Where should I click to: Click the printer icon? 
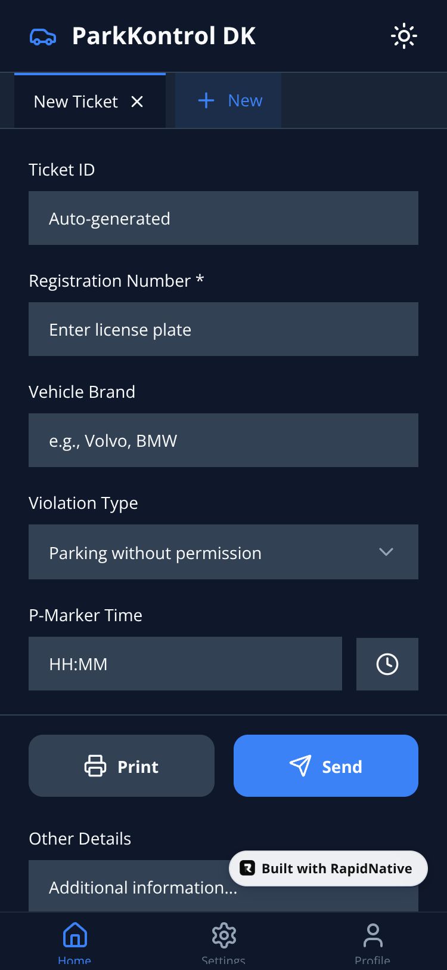click(95, 766)
